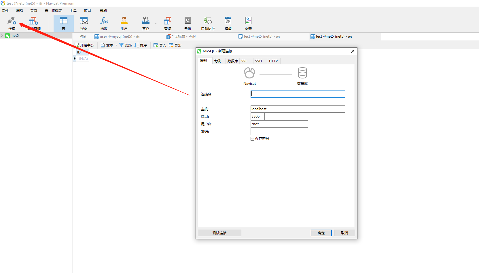Click the 端口 3306 field

coord(258,116)
